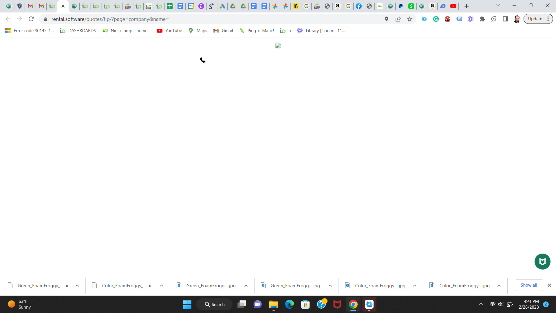The width and height of the screenshot is (556, 313).
Task: Open the tab search chevron
Action: (498, 6)
